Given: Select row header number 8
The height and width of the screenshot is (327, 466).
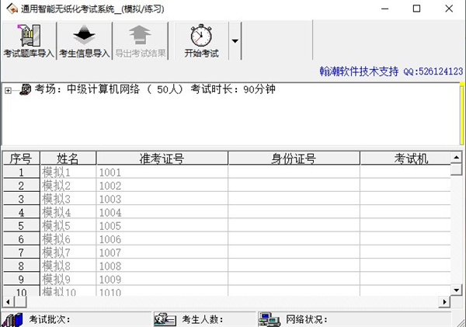Looking at the screenshot, I should click(21, 266).
